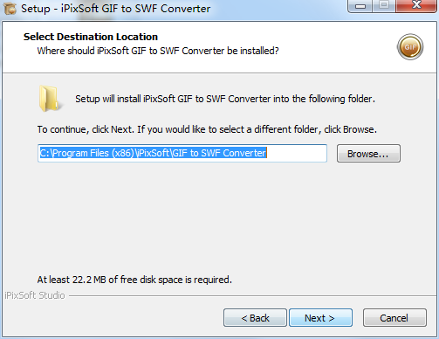This screenshot has height=339, width=439.
Task: Cancel the iPixSoft setup
Action: [x=394, y=318]
